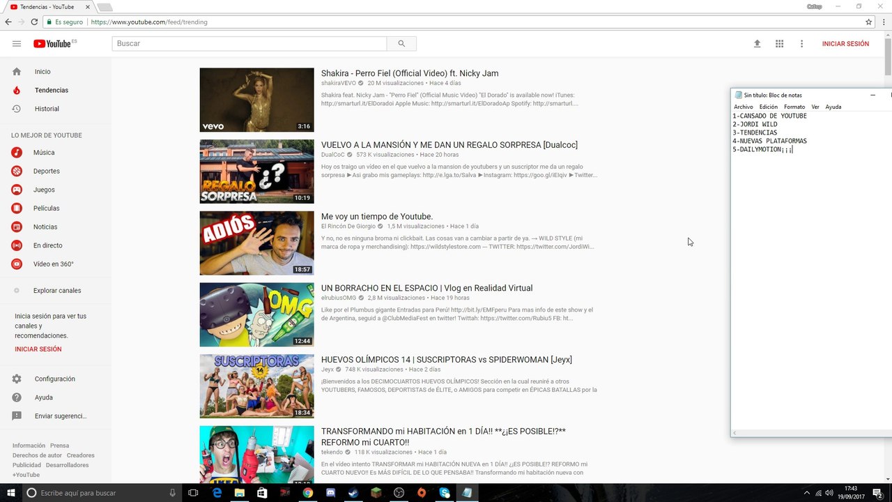892x502 pixels.
Task: Open UN BORRACHO EN EL ESPACIO video title
Action: (426, 288)
